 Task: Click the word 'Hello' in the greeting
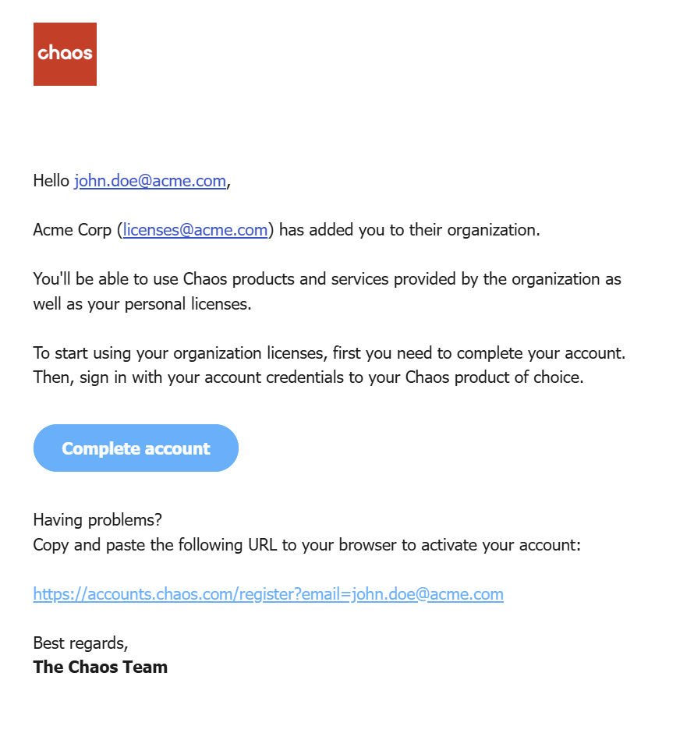click(x=51, y=180)
